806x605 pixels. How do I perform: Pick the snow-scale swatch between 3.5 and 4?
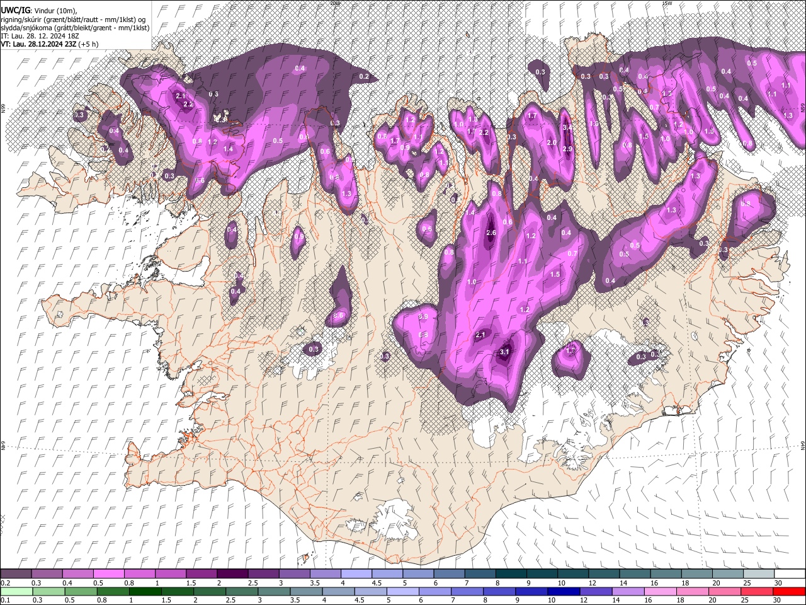click(326, 574)
